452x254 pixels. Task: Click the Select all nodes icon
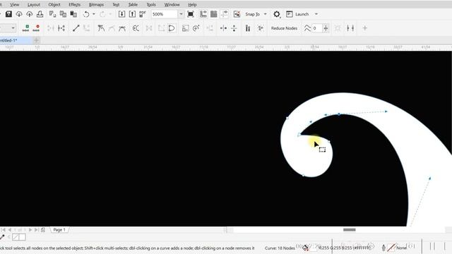pos(261,28)
